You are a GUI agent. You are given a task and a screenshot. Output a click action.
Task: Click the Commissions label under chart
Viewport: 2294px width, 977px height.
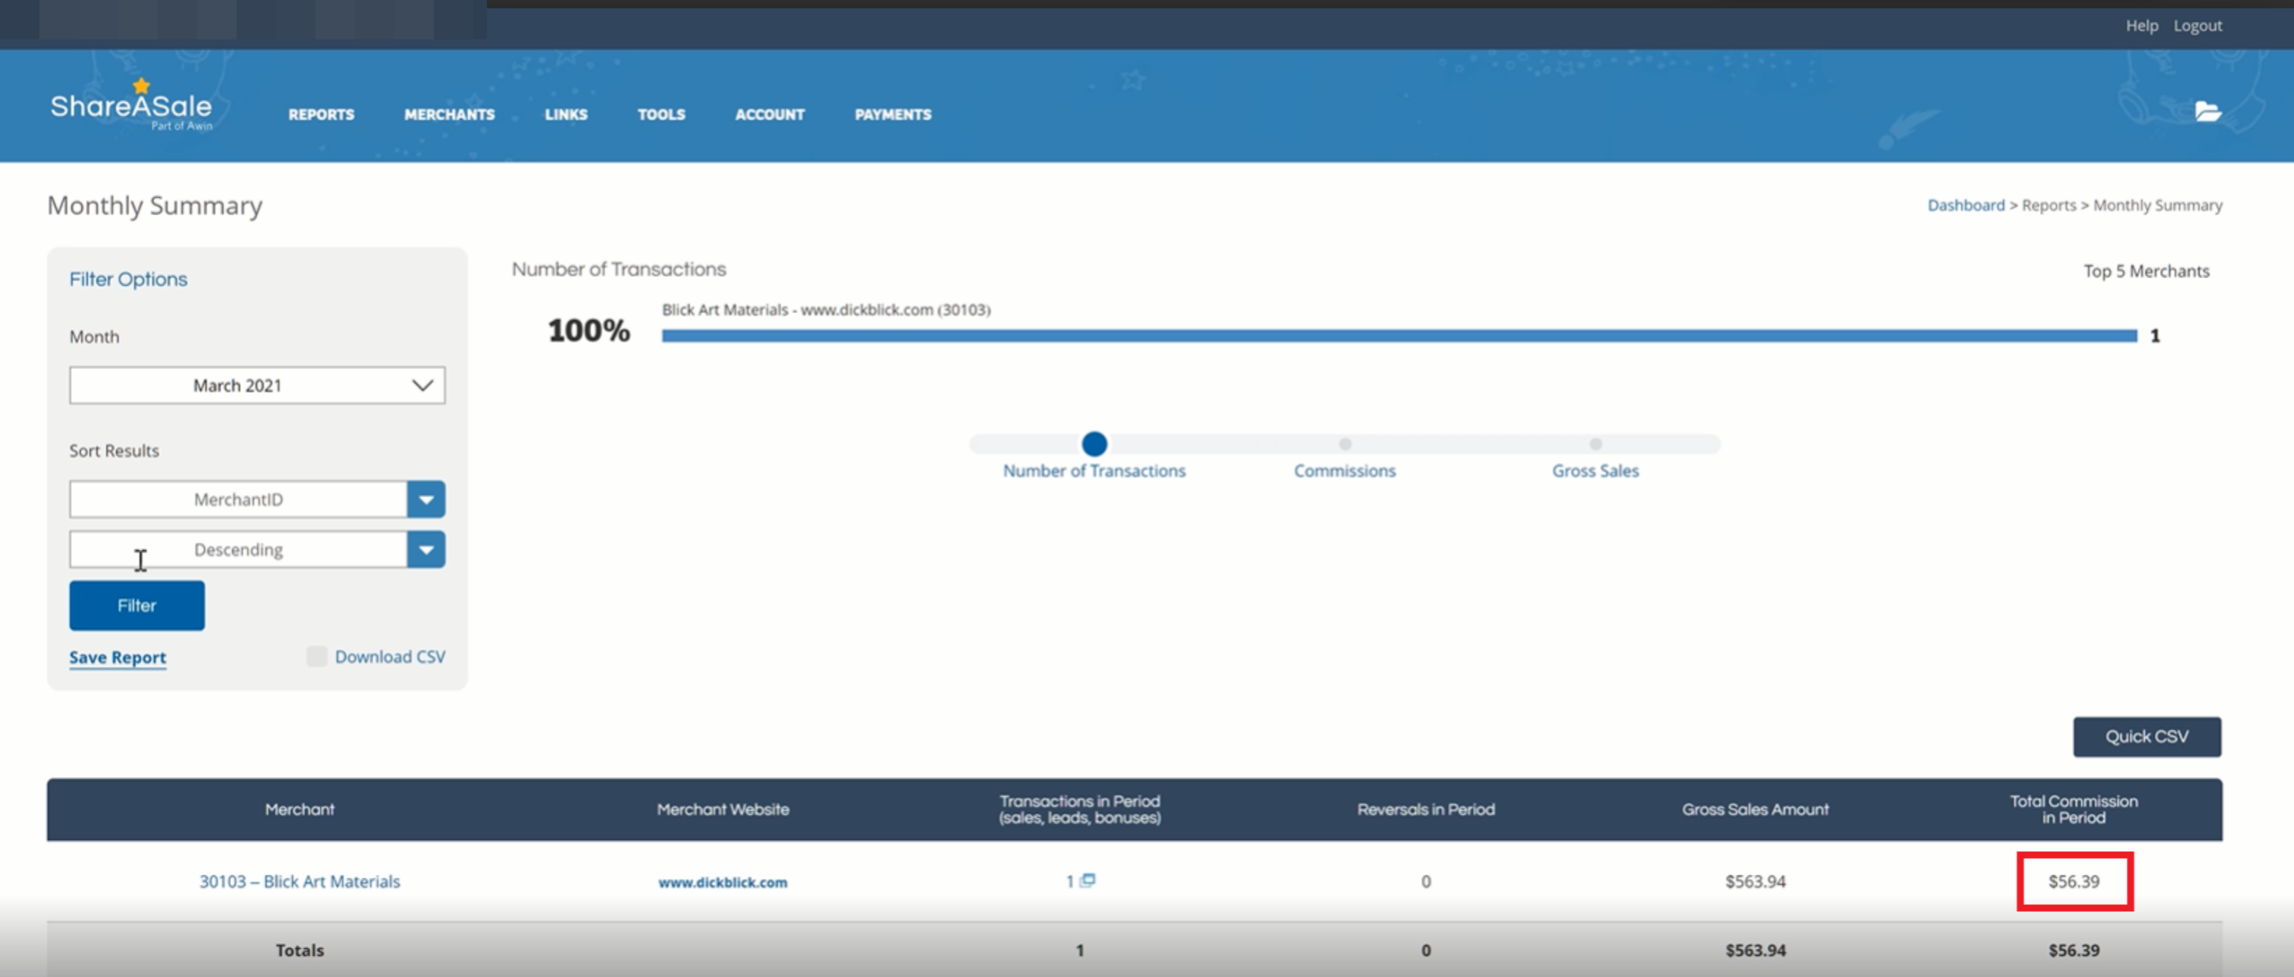pos(1345,471)
